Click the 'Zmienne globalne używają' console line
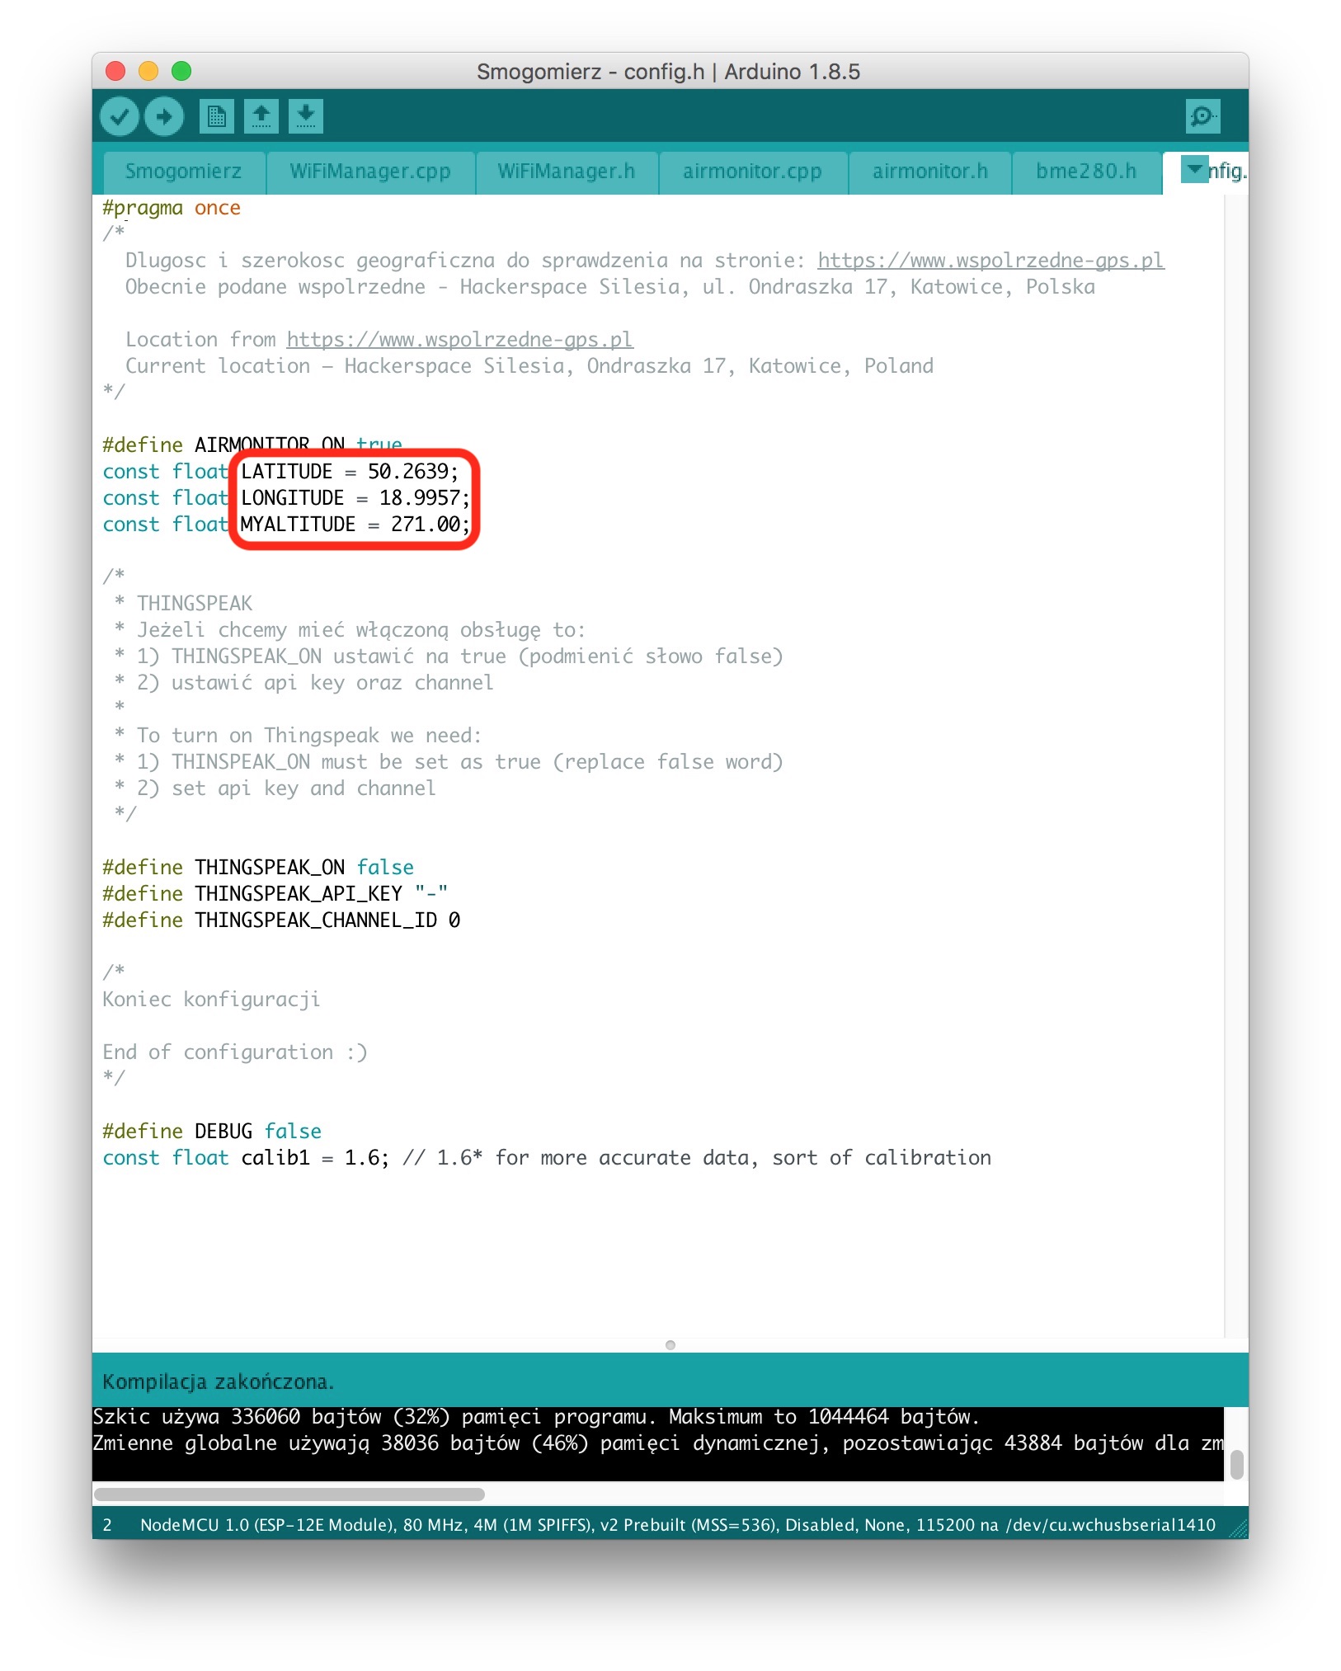The image size is (1341, 1671). tap(657, 1443)
